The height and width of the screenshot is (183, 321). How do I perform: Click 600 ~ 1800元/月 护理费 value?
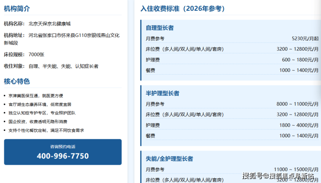pos(300,60)
